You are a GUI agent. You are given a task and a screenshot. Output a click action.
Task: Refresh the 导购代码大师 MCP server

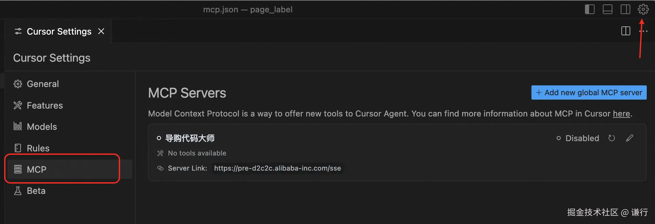pos(611,138)
